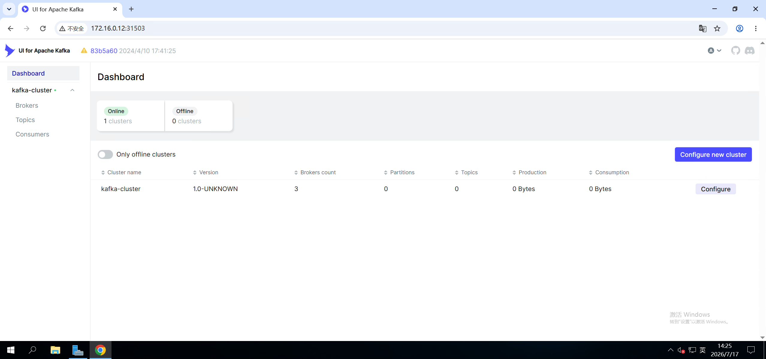
Task: Sort by Consumption column
Action: pyautogui.click(x=609, y=172)
